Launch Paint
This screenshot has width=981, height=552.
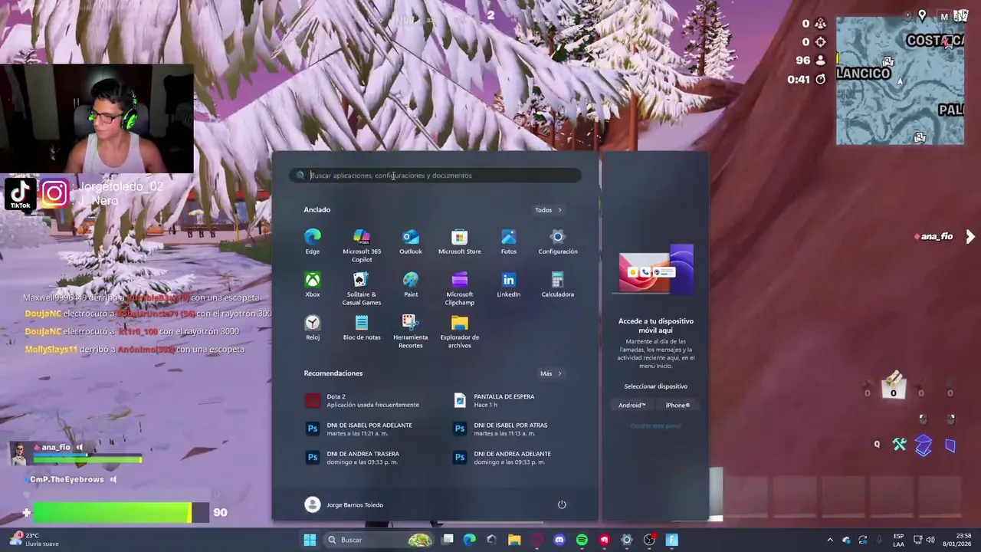tap(411, 285)
